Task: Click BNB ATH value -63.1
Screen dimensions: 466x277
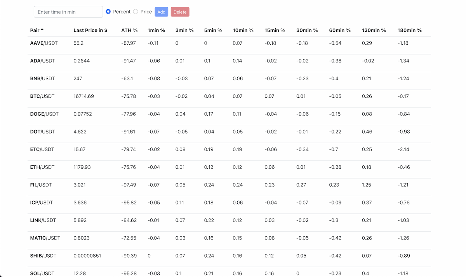Action: point(127,78)
